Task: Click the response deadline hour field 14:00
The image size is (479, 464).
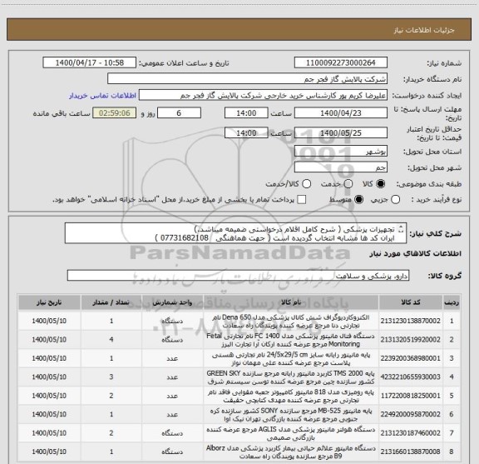Action: 246,113
